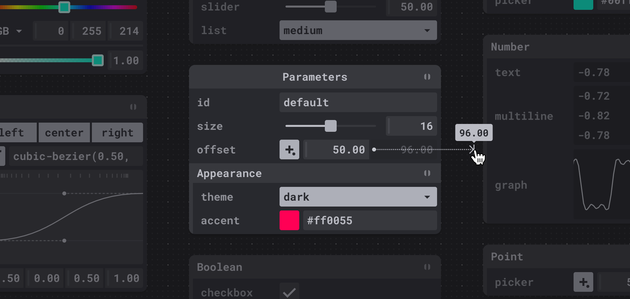Collapse the Parameters panel
The width and height of the screenshot is (630, 299).
(427, 77)
